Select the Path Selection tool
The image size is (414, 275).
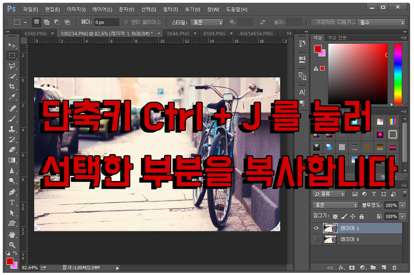[x=12, y=213]
